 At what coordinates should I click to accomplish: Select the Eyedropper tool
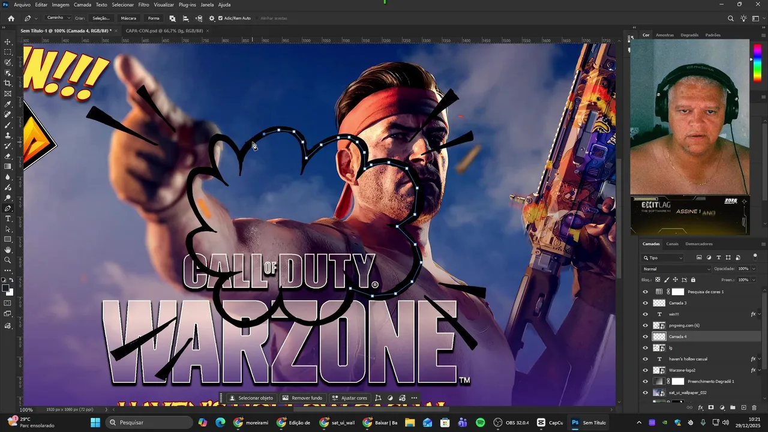[8, 104]
